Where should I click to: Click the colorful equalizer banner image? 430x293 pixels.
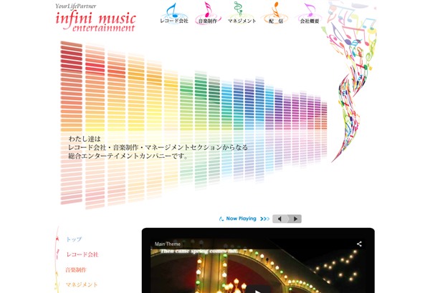[193, 125]
